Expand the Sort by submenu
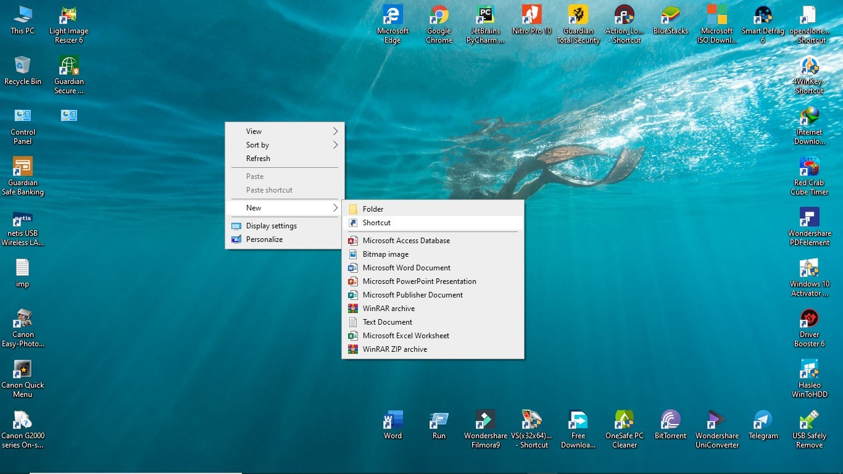 284,145
